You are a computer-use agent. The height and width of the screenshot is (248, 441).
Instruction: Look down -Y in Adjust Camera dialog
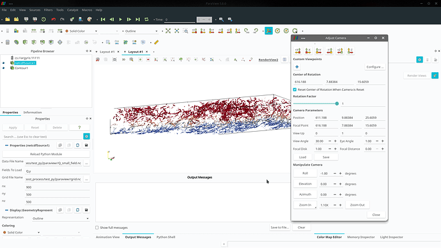coord(329,50)
